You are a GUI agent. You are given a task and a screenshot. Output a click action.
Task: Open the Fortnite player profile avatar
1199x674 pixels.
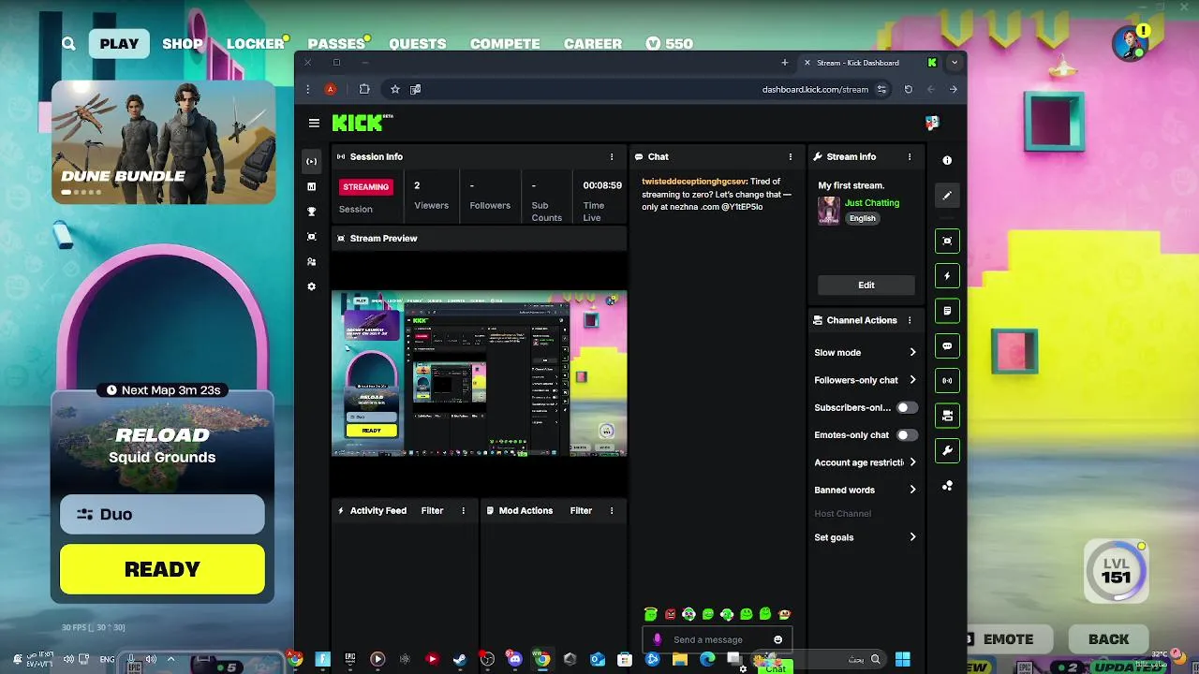click(x=1131, y=43)
